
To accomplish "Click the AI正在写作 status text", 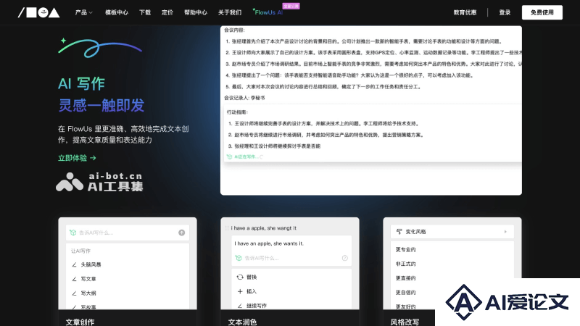I will point(246,156).
